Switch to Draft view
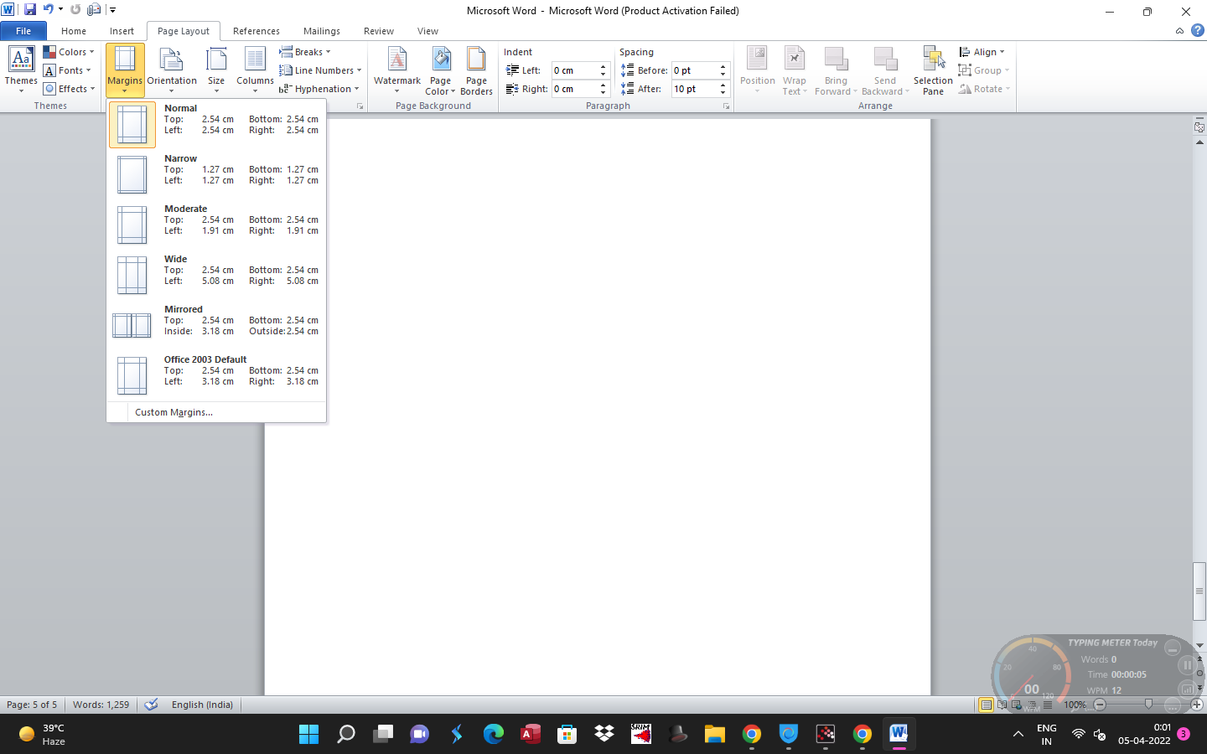 (x=1047, y=705)
